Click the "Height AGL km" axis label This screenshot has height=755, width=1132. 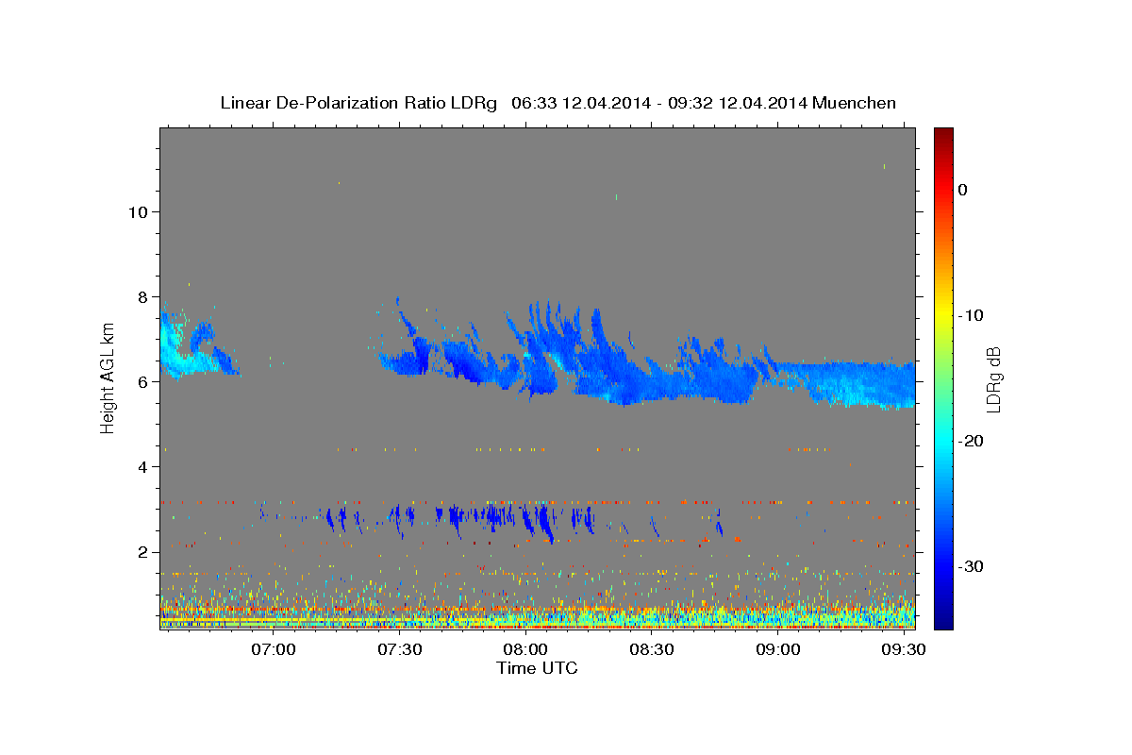(108, 377)
